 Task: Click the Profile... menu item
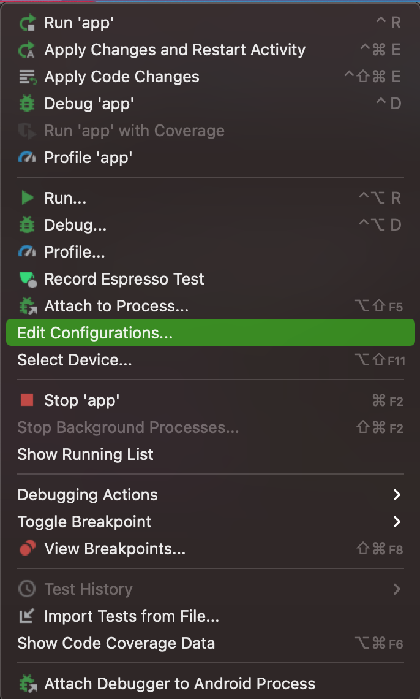point(75,253)
